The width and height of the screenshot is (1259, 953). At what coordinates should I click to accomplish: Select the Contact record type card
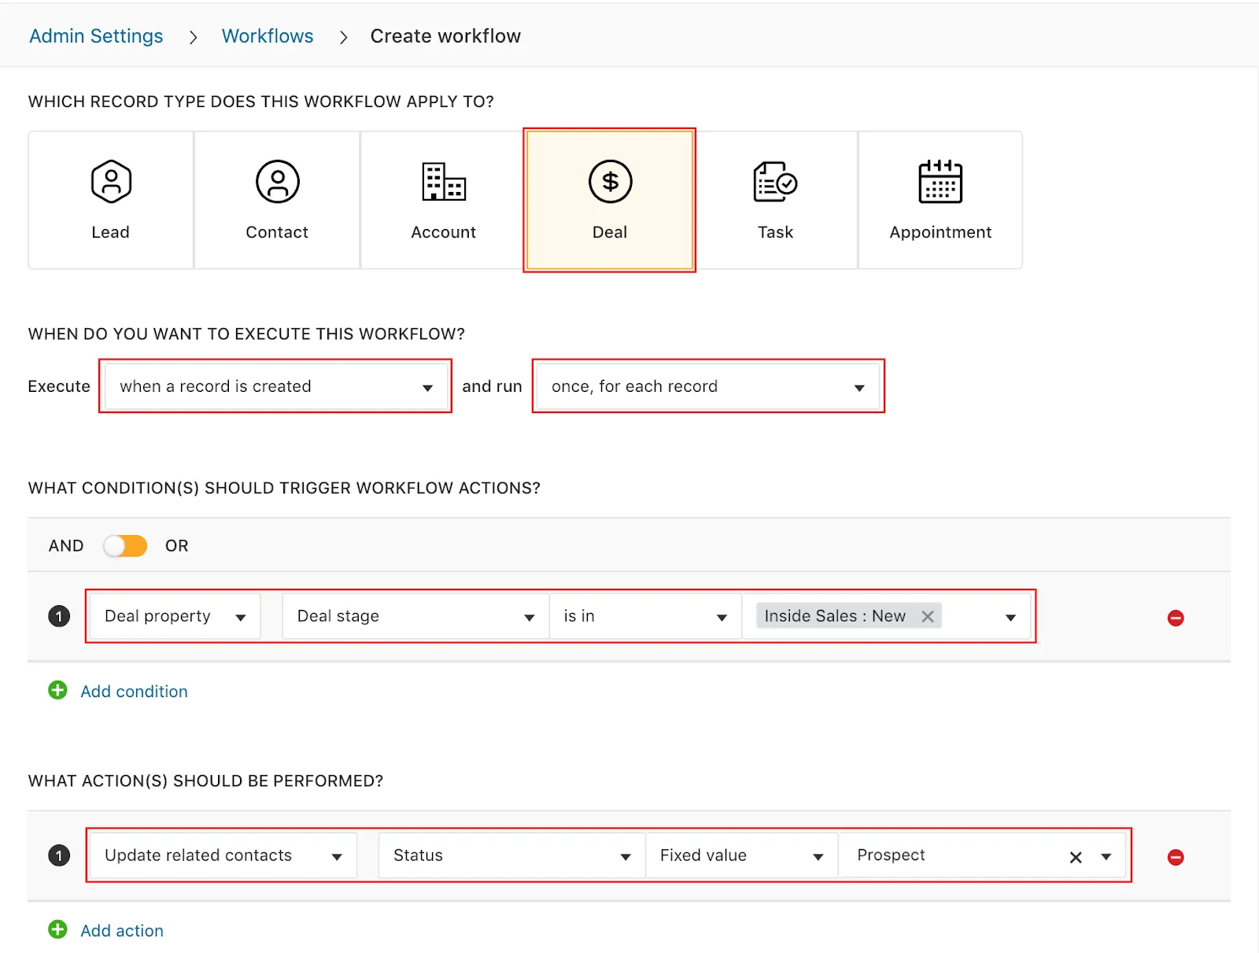[277, 200]
